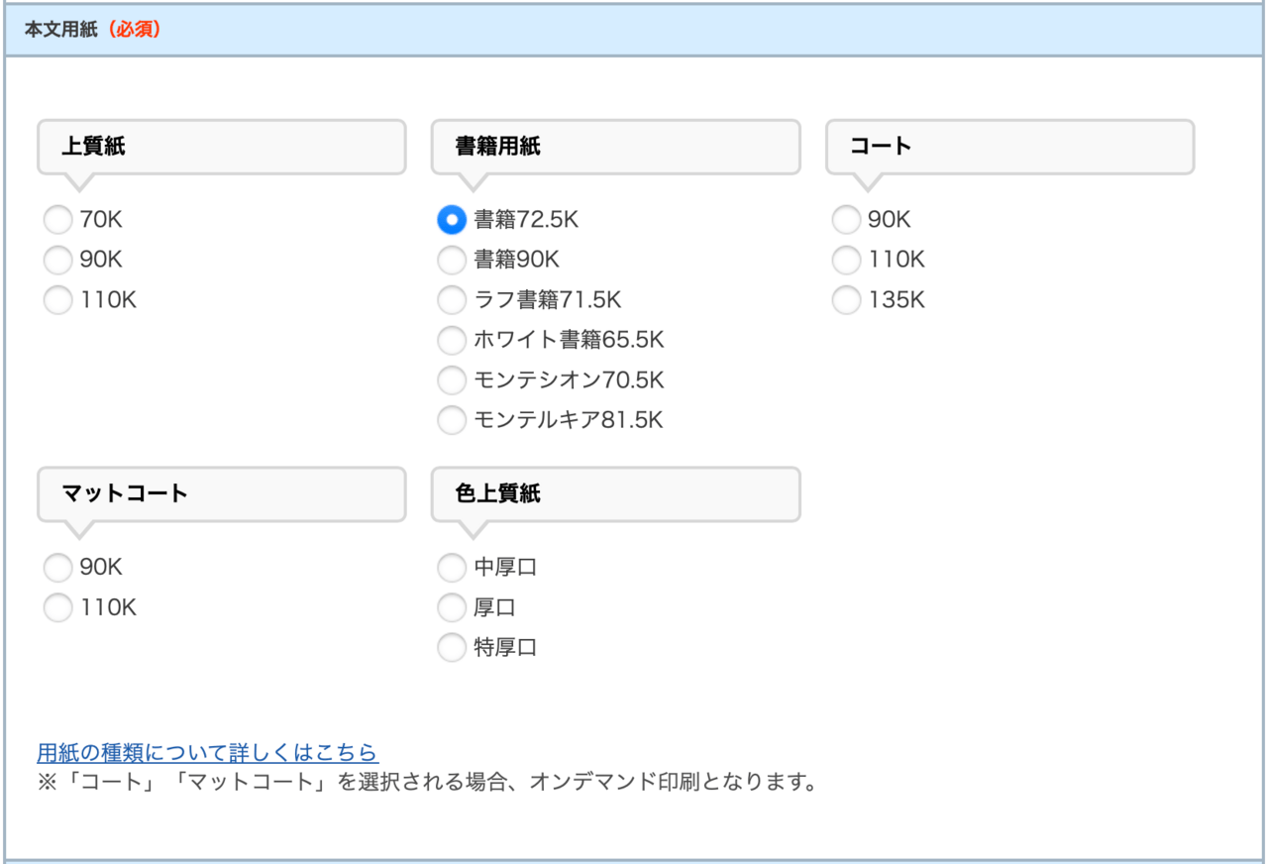The height and width of the screenshot is (864, 1268).
Task: Select 70K under 上質紙
Action: point(58,219)
